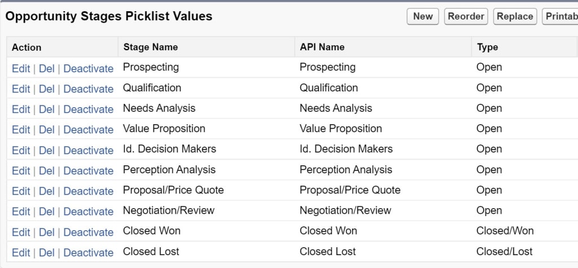Screen dimensions: 578x268
Task: Edit the Proposal/Price Quote stage
Action: click(x=21, y=191)
